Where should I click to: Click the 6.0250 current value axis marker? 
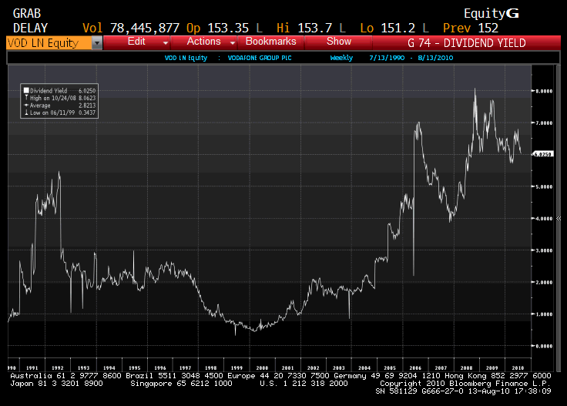543,154
